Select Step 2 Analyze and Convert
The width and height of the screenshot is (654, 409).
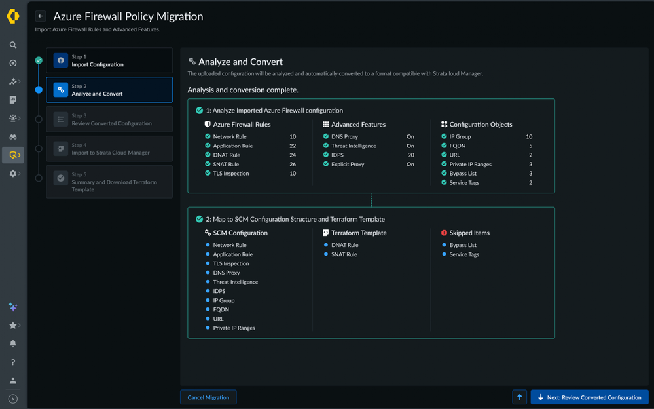109,90
